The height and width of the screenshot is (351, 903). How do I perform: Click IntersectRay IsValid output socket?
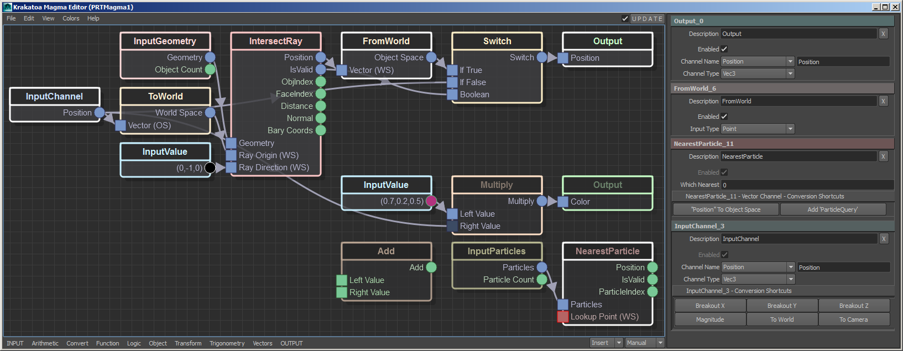coord(321,69)
